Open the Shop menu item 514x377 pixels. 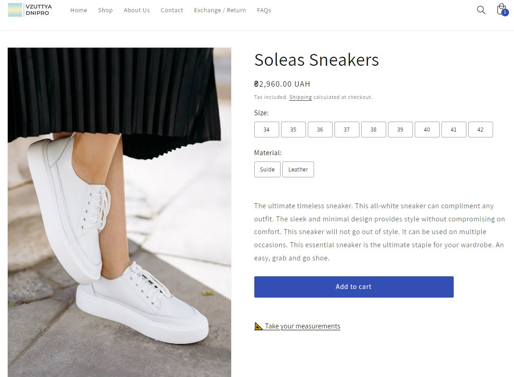(106, 10)
